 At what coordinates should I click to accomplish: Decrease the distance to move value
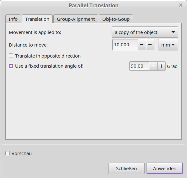142,45
